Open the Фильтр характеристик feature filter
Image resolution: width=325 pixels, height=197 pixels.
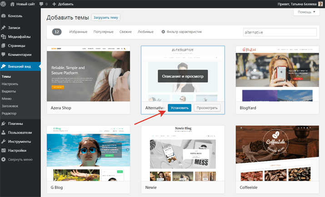tap(181, 32)
